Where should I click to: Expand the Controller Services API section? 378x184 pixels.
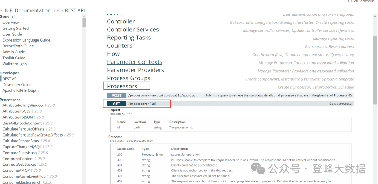pyautogui.click(x=133, y=30)
